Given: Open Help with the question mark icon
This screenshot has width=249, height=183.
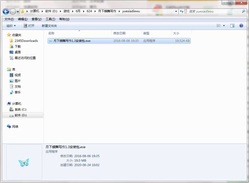Looking at the screenshot, I should click(x=241, y=26).
